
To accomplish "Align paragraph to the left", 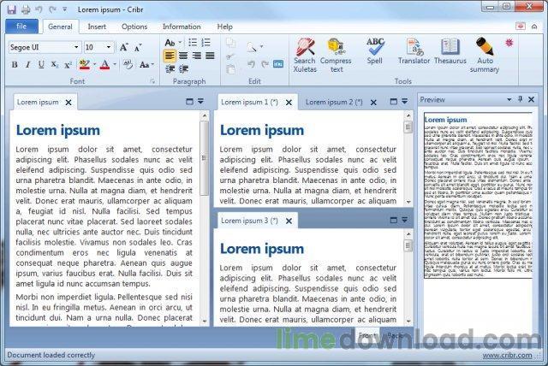I will 170,56.
